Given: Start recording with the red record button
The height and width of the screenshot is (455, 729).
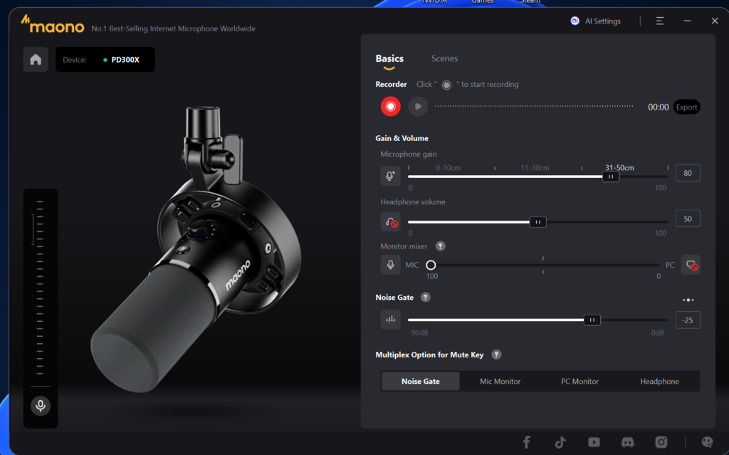Looking at the screenshot, I should pyautogui.click(x=390, y=107).
